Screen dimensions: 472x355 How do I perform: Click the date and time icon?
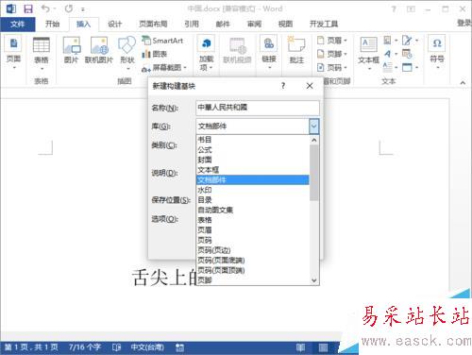point(407,54)
